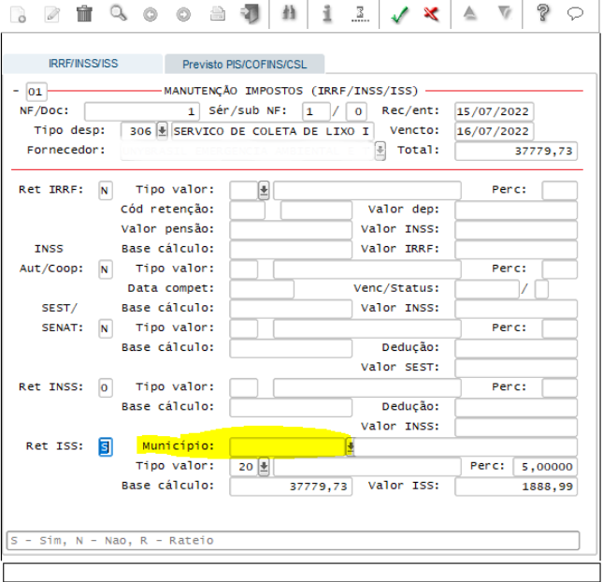Open the Tipo valor dropdown next to 20
This screenshot has width=603, height=582.
pyautogui.click(x=264, y=467)
